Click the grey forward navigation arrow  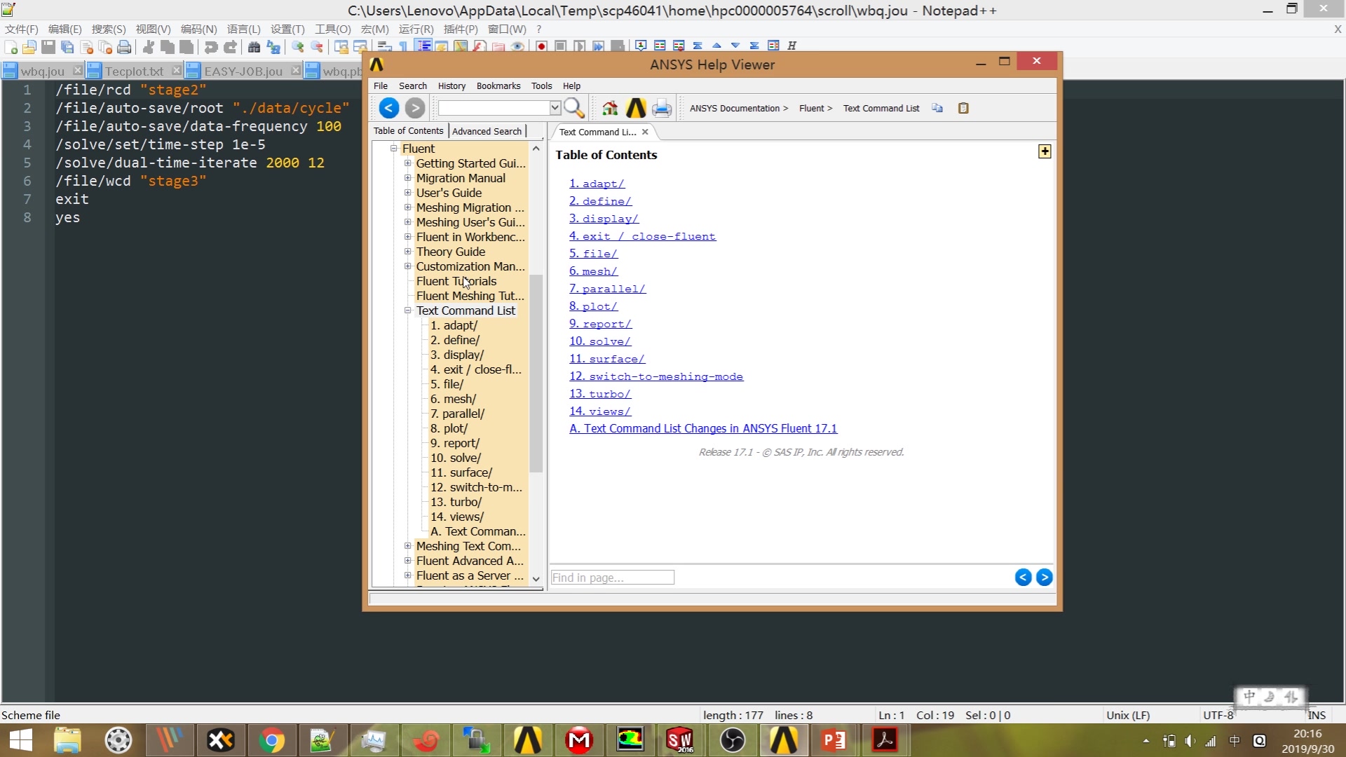[x=415, y=108]
